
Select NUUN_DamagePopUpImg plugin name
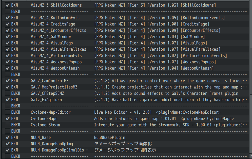pos(52,144)
